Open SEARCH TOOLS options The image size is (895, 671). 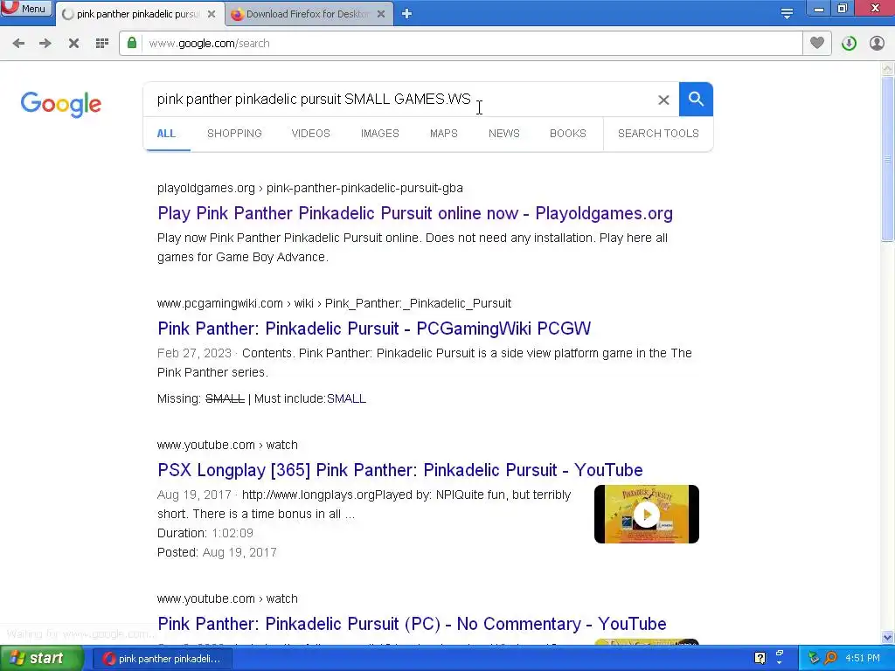coord(658,134)
